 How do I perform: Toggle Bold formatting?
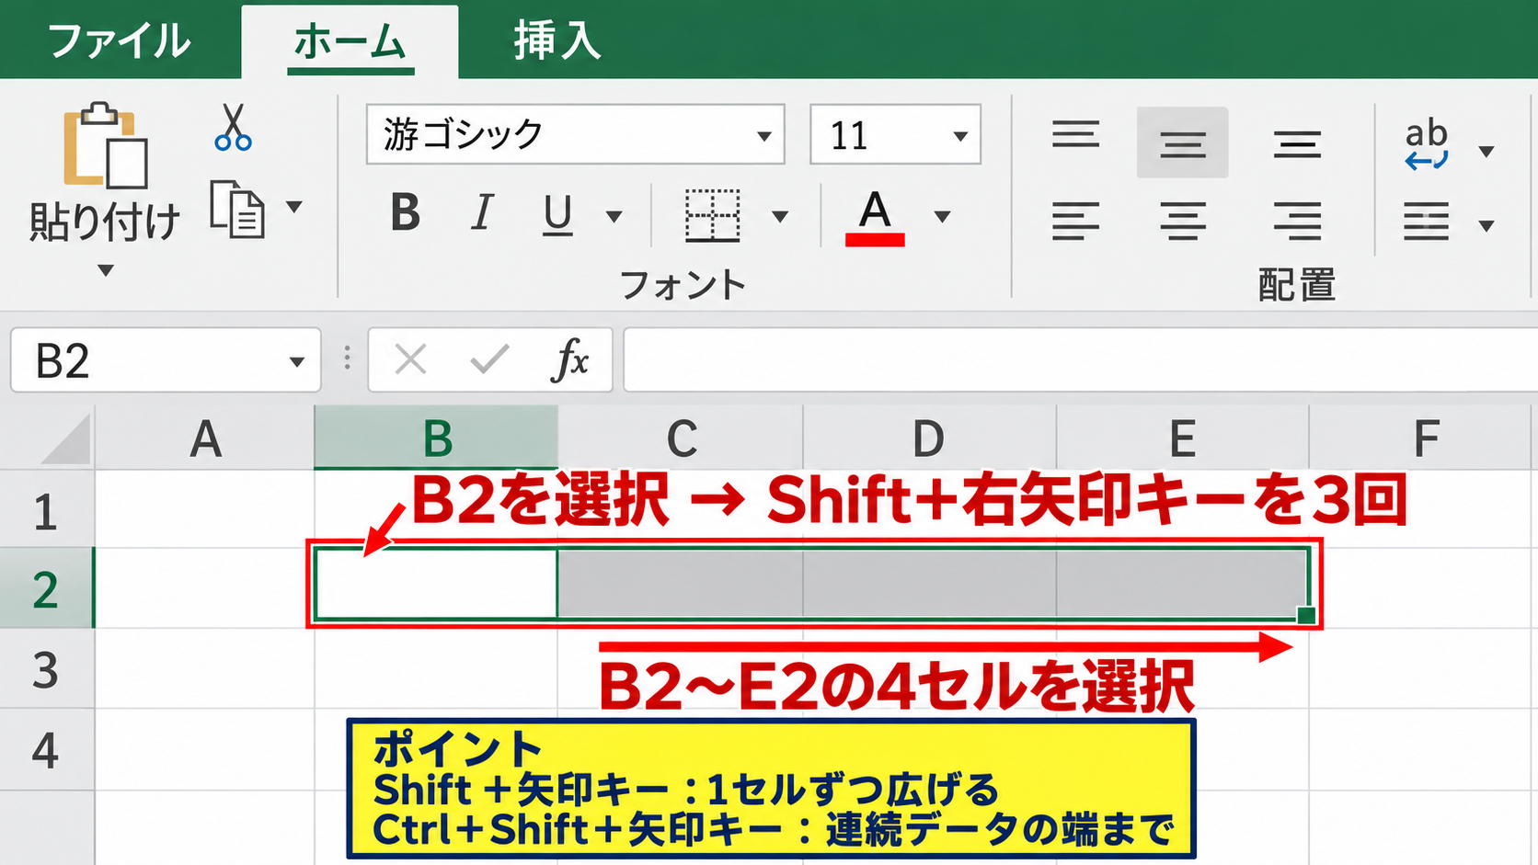(405, 213)
